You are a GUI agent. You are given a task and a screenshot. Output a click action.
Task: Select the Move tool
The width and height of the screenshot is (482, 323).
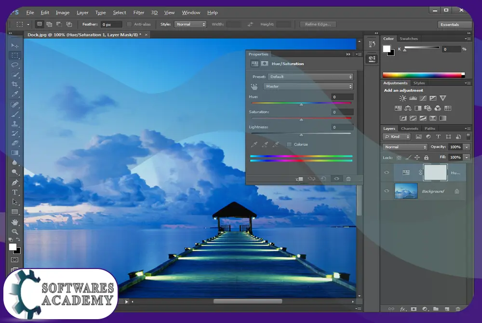[x=14, y=45]
